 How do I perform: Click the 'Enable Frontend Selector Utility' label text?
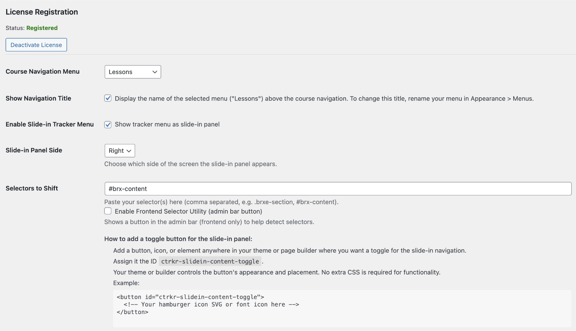(x=188, y=211)
